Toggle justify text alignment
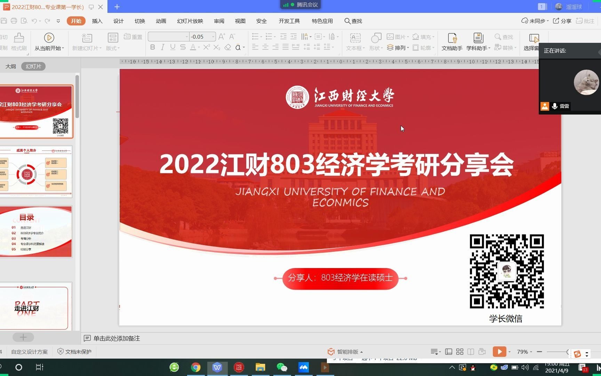 285,47
